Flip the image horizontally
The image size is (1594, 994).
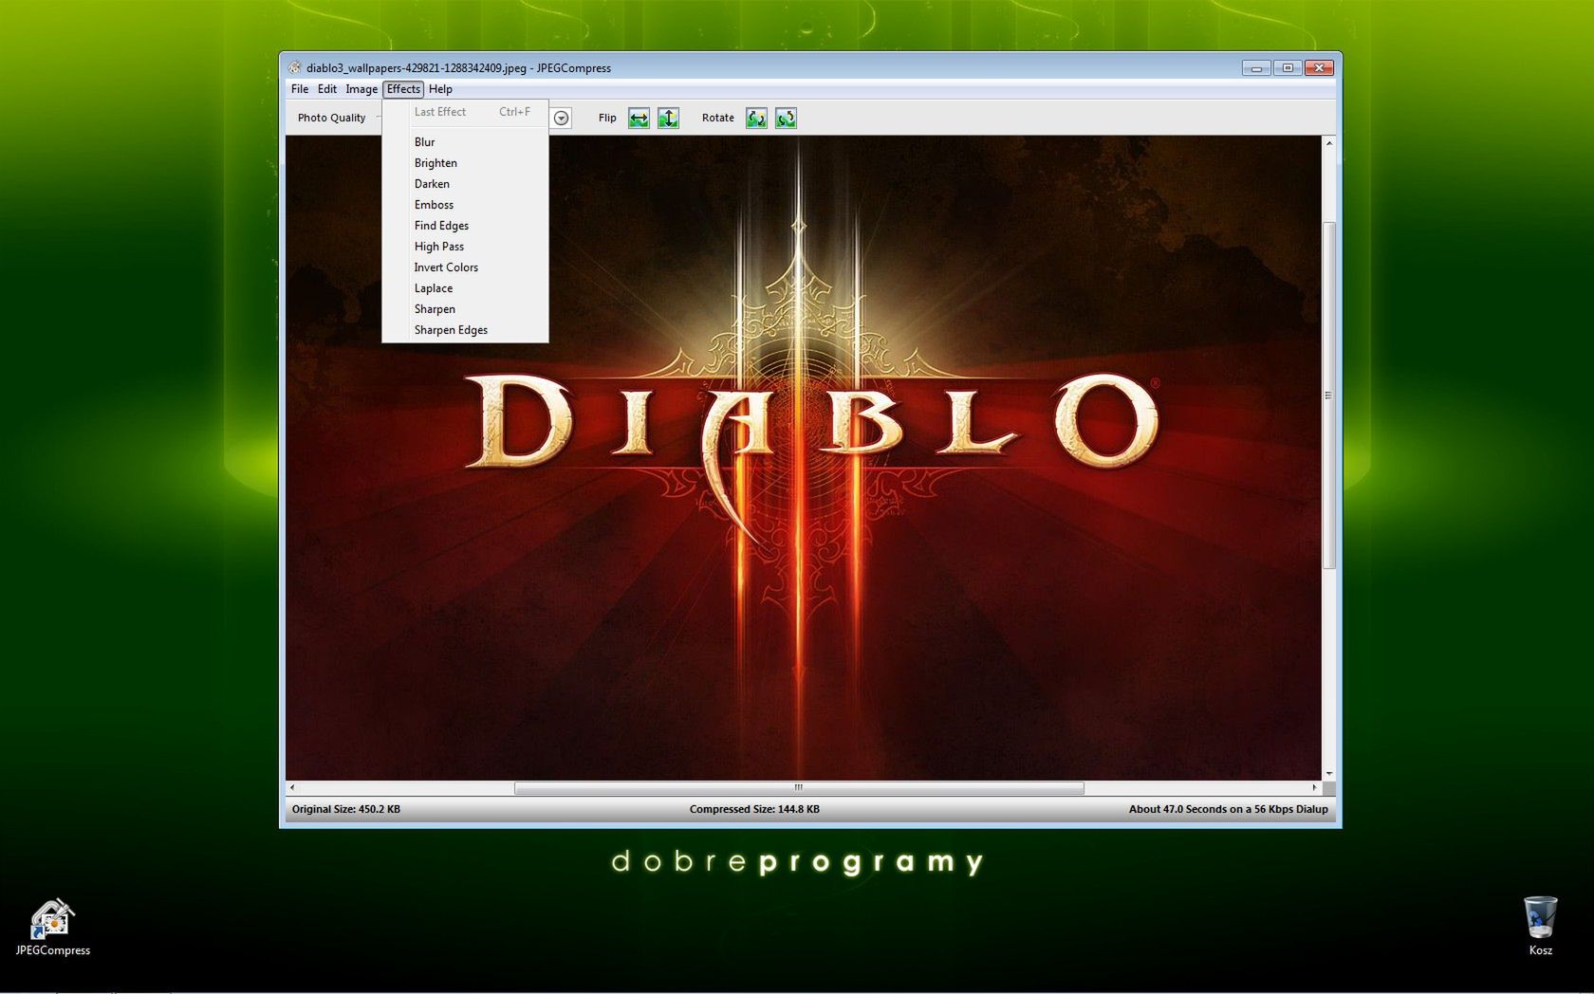639,118
